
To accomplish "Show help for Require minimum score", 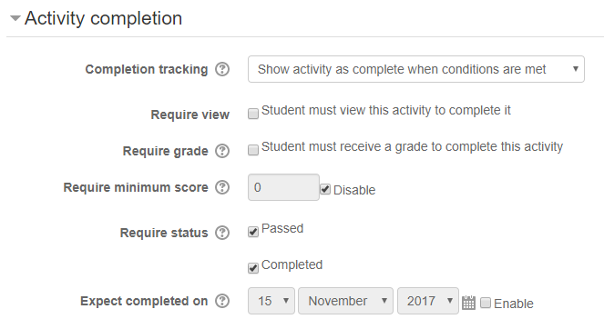I will pyautogui.click(x=222, y=187).
